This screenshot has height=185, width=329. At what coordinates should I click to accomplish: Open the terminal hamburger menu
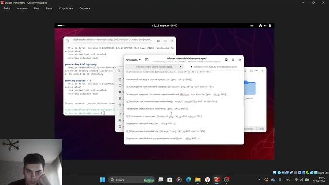(x=166, y=41)
